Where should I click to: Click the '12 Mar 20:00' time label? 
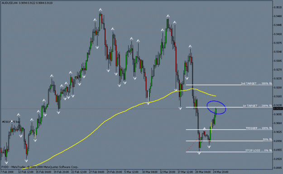click(168, 172)
